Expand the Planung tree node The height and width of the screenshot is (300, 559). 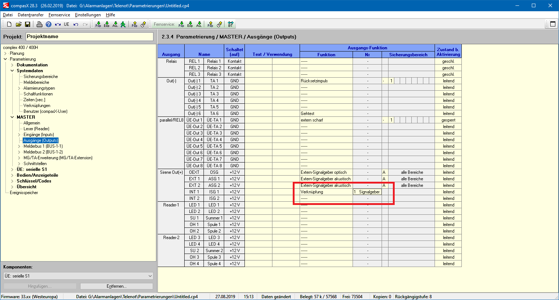(5, 53)
